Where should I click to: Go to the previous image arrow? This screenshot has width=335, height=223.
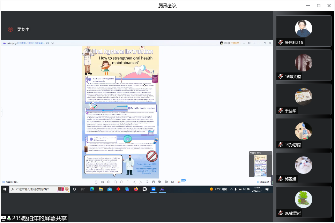(x=134, y=182)
